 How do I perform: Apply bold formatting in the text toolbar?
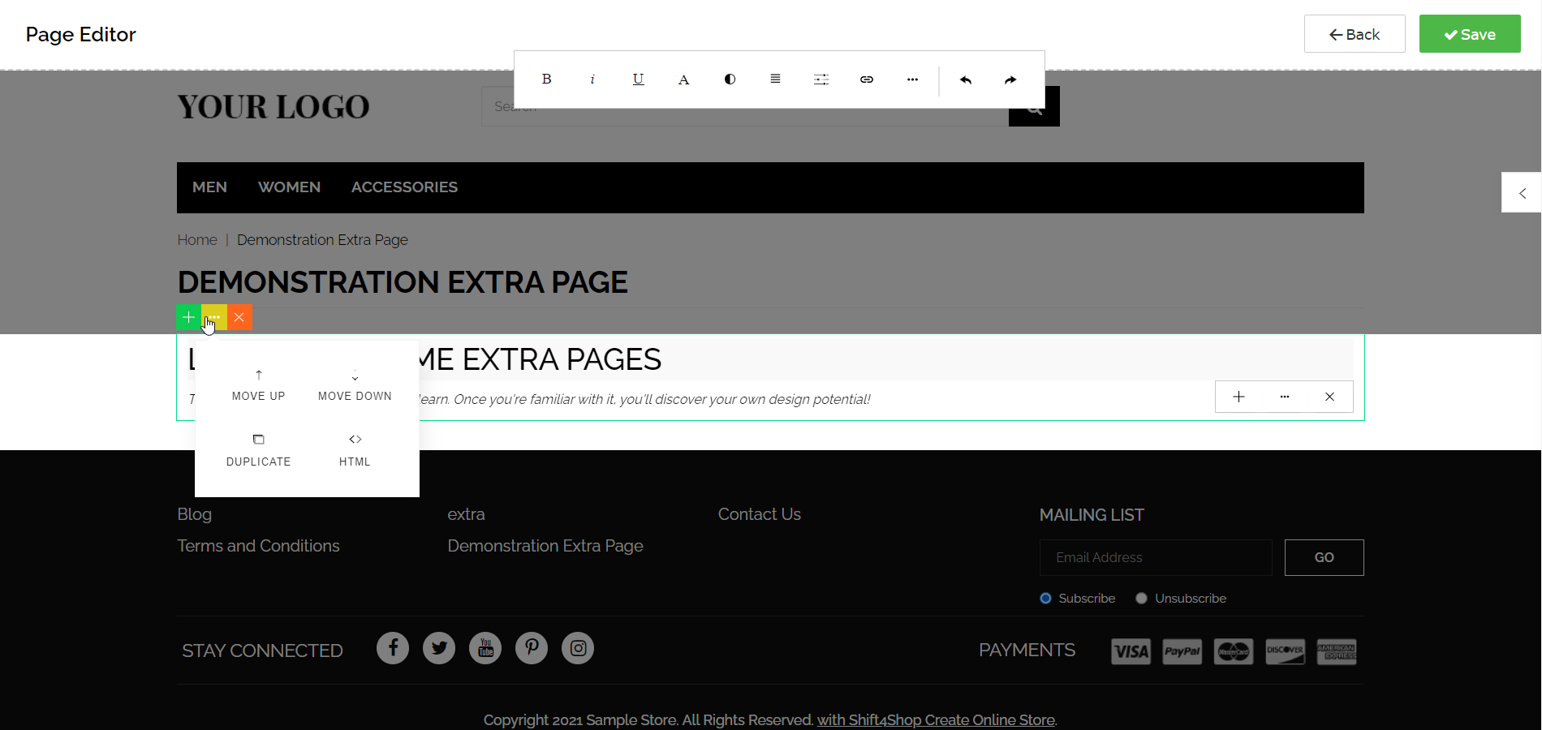pyautogui.click(x=546, y=79)
